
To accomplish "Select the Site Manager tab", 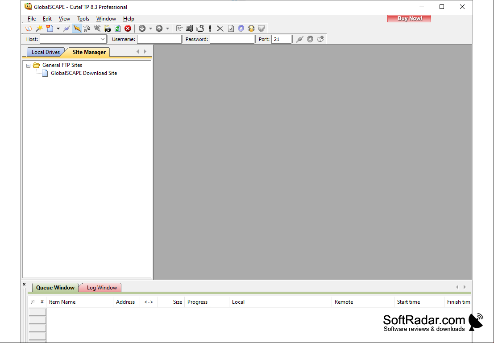I will pos(89,52).
